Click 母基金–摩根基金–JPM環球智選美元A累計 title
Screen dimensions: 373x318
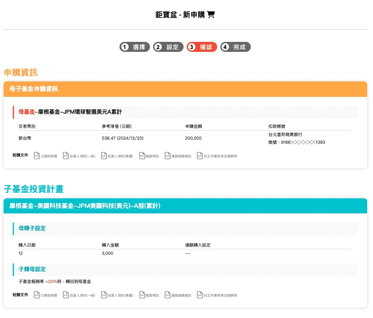[x=70, y=112]
